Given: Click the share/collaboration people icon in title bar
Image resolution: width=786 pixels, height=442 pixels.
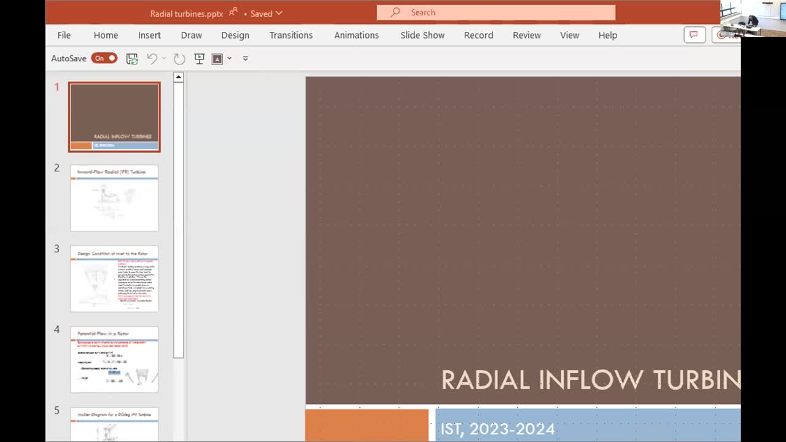Looking at the screenshot, I should (233, 12).
